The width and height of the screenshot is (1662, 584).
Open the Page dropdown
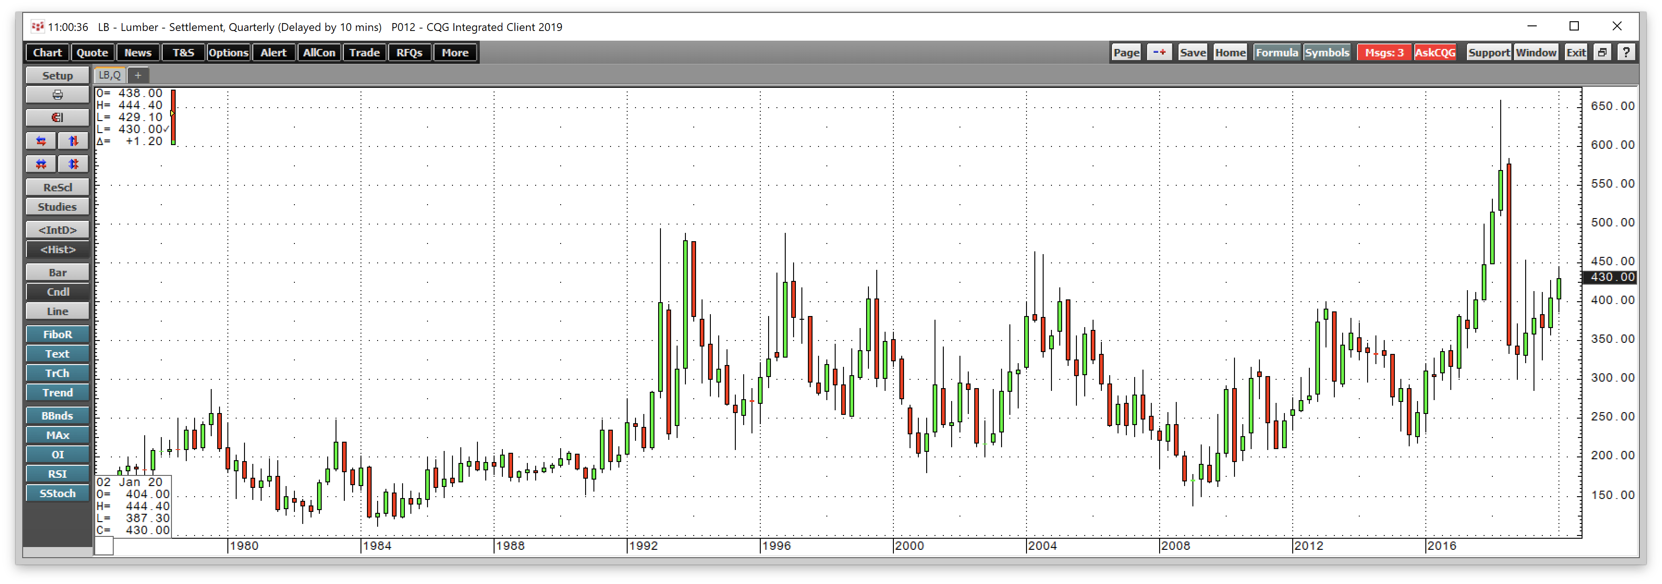pyautogui.click(x=1126, y=52)
